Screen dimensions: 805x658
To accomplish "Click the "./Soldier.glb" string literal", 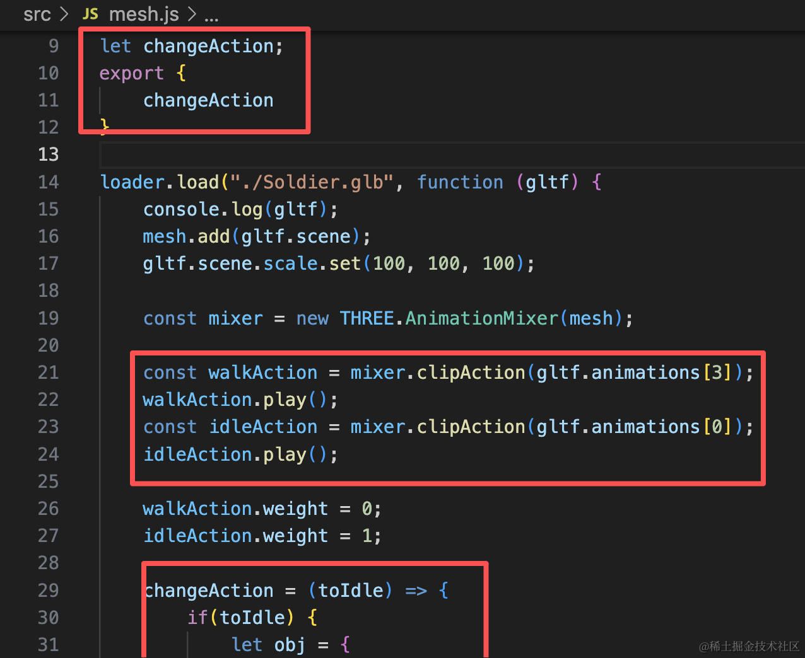I will point(312,182).
